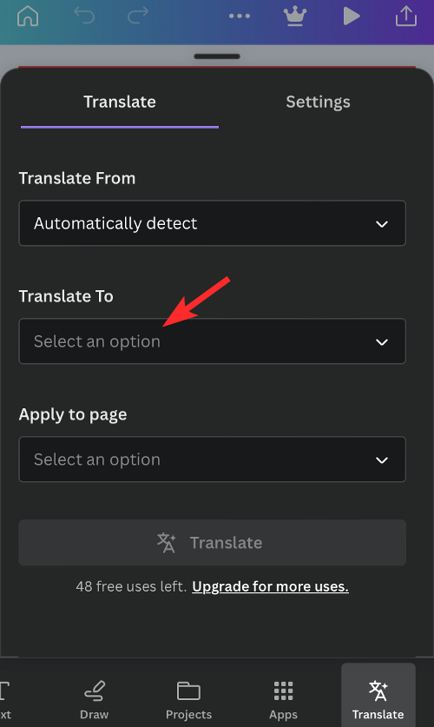Open the three-dot more options menu

tap(240, 17)
